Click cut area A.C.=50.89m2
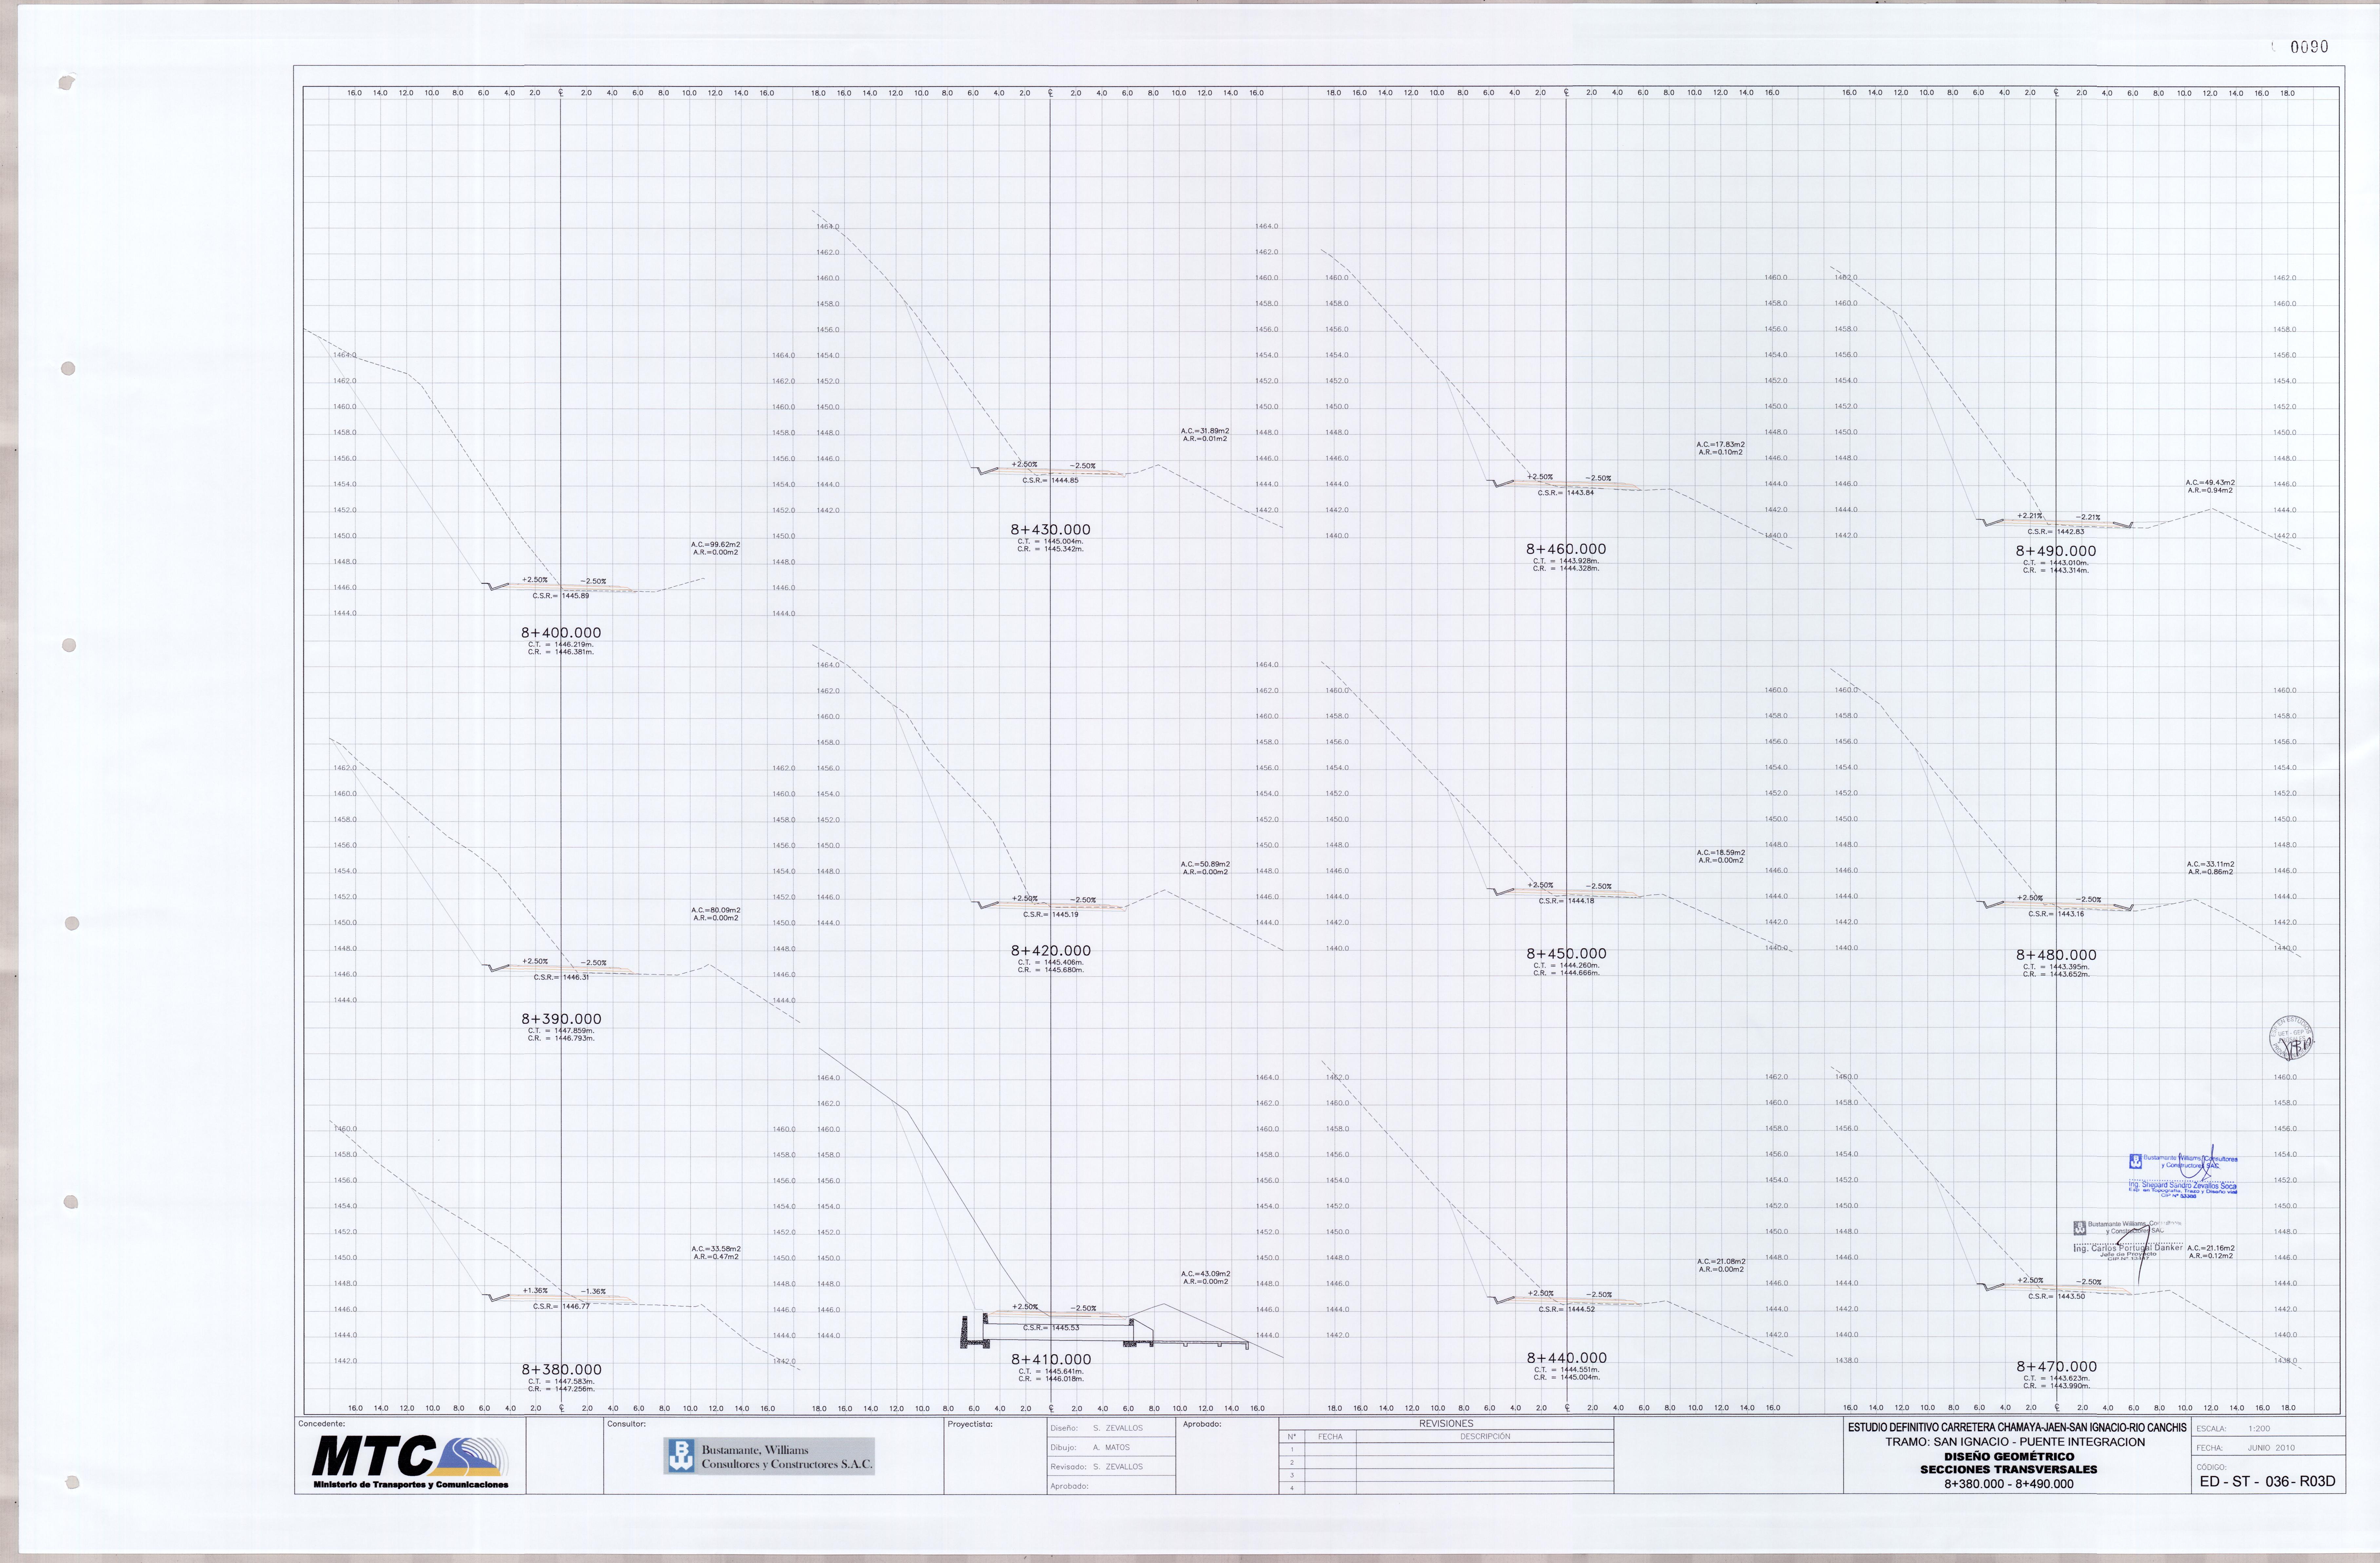This screenshot has width=2380, height=1563. point(1205,864)
